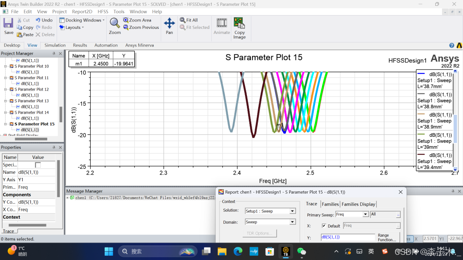Open the Tools menu
This screenshot has height=260, width=463.
119,11
